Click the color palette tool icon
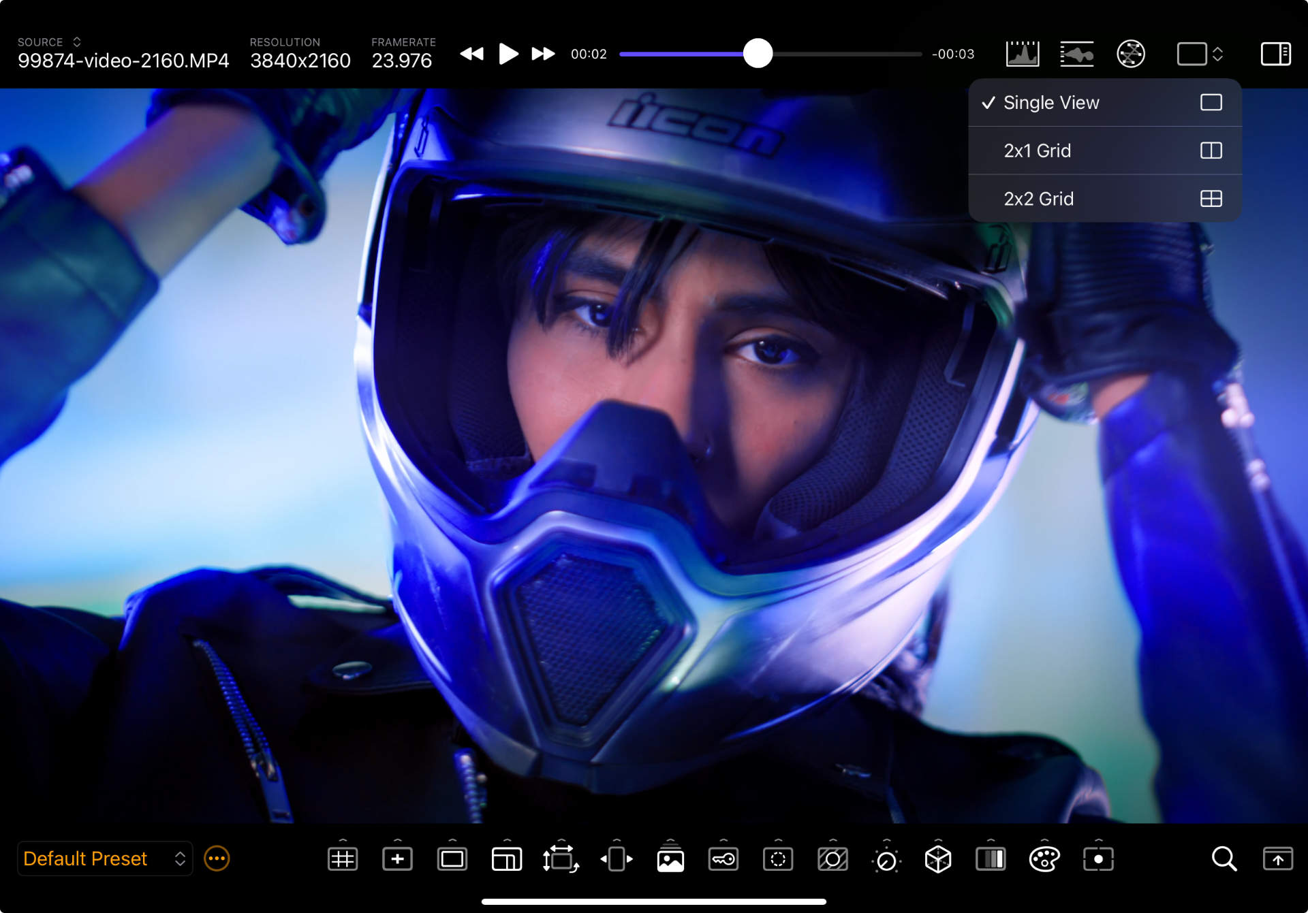Screen dimensions: 1308x913 click(1044, 859)
